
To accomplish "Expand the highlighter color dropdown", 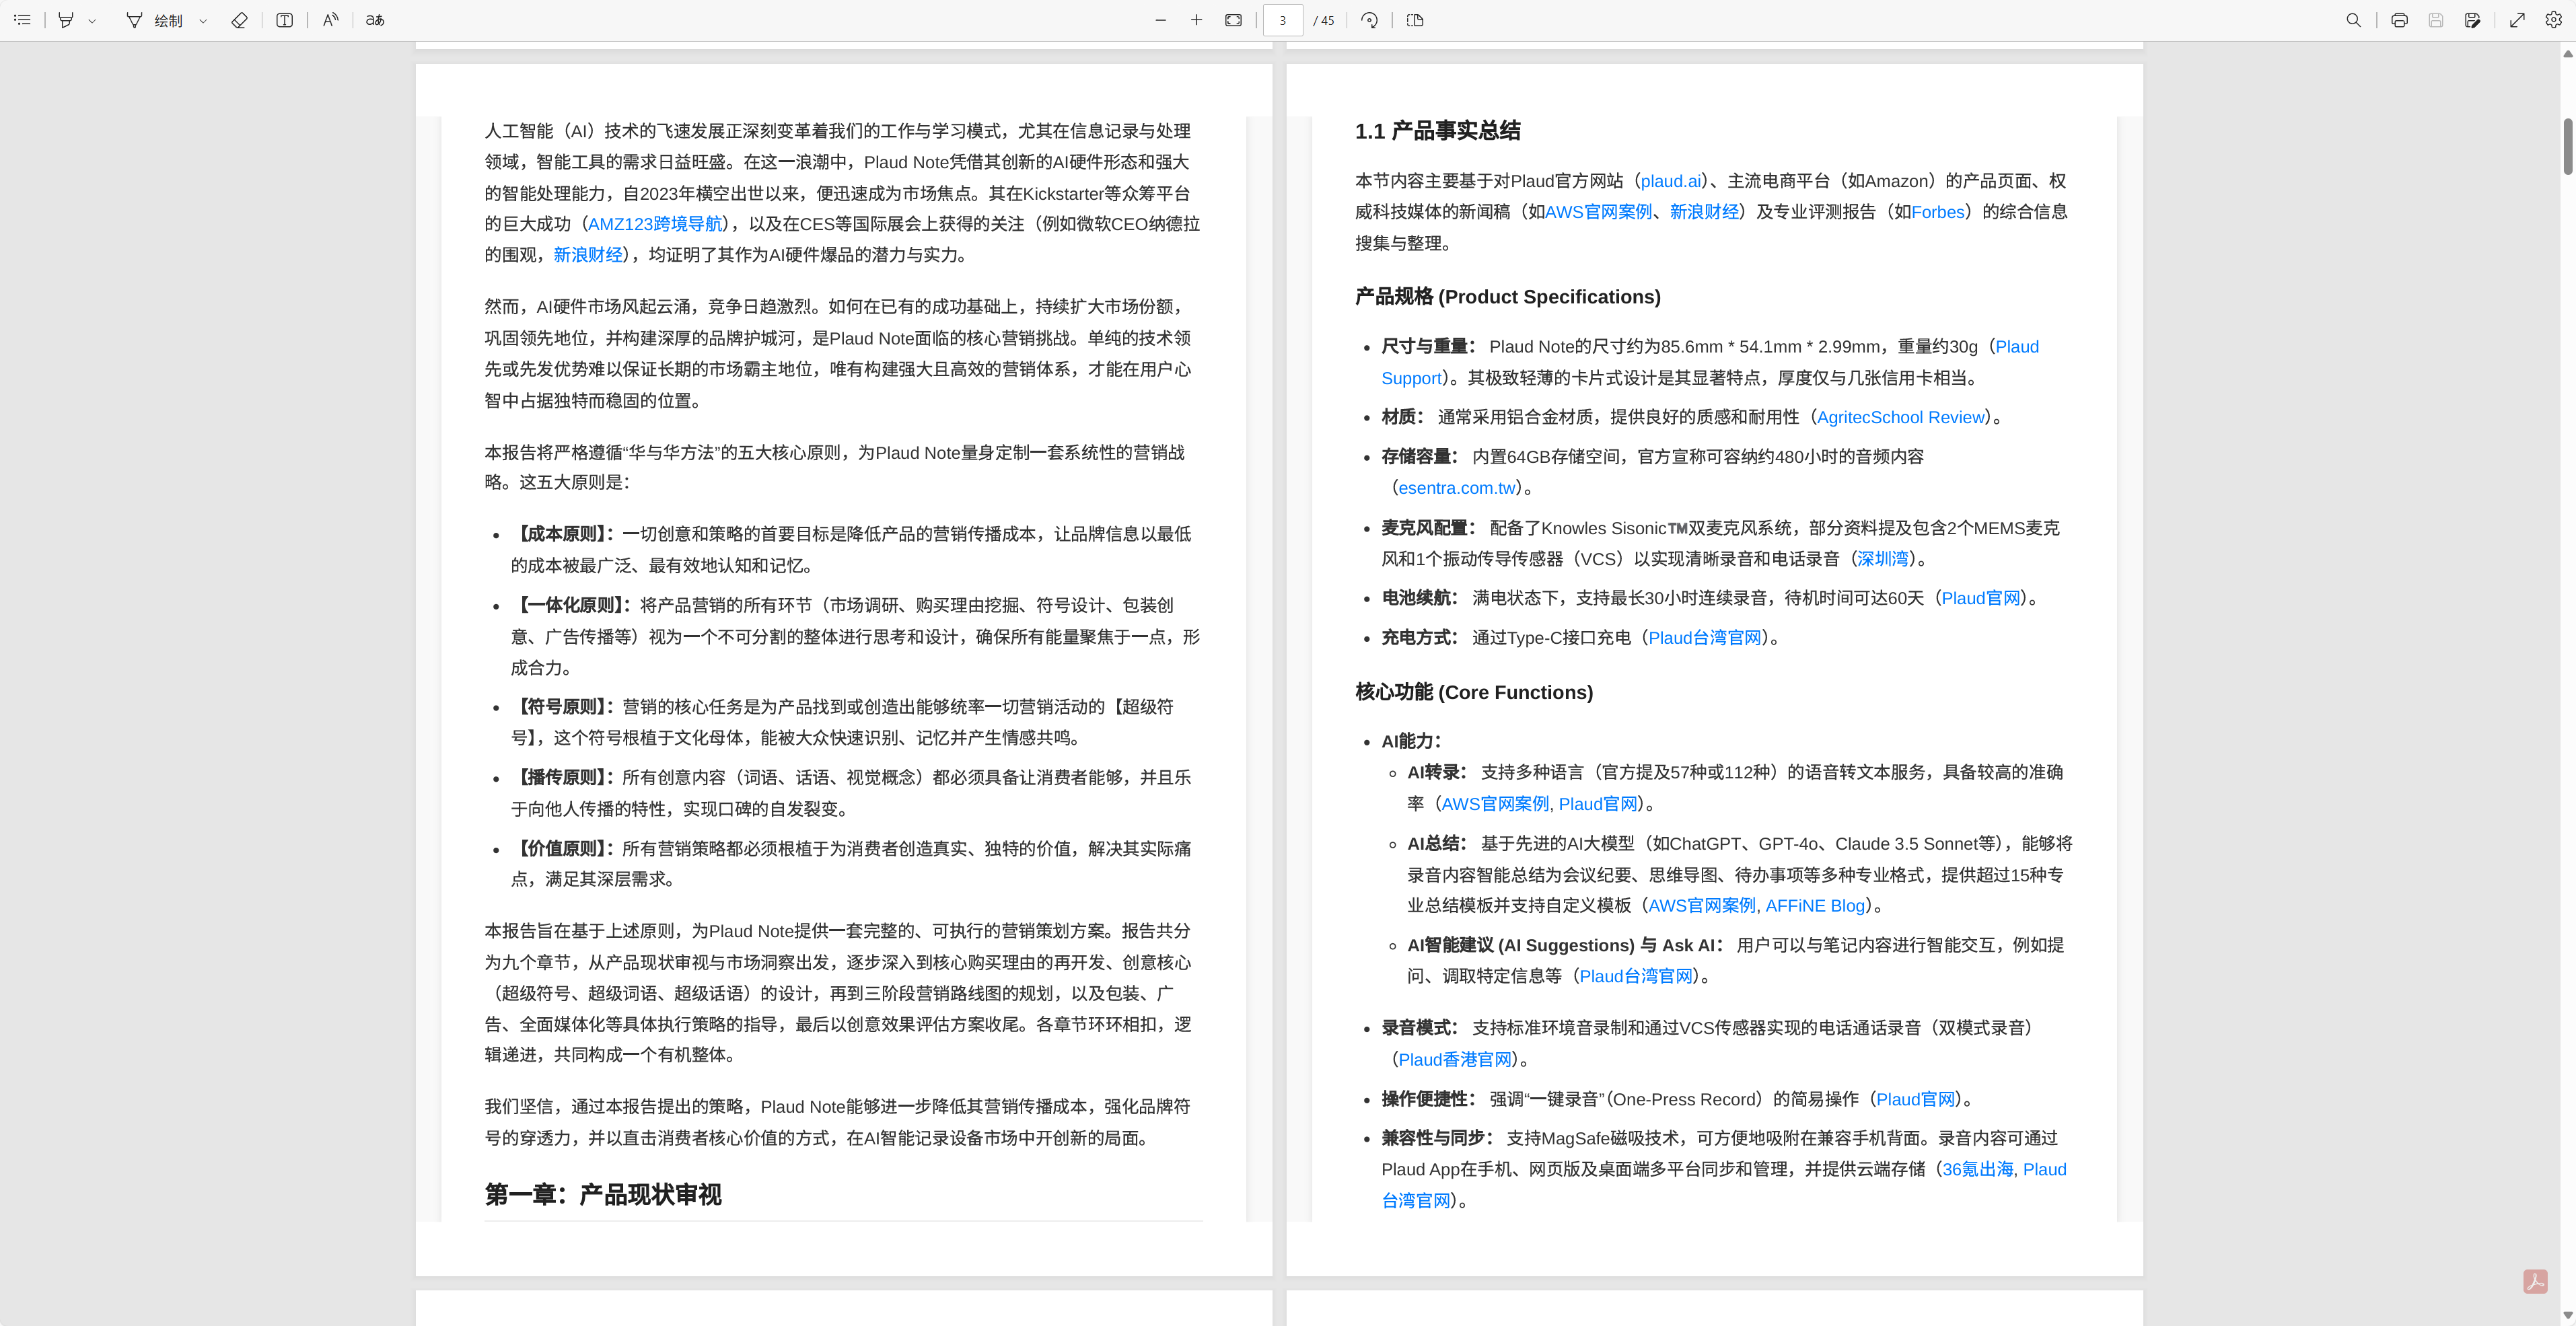I will [x=92, y=20].
